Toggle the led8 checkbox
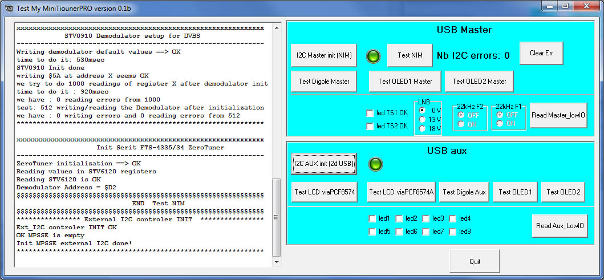This screenshot has height=280, width=604. point(453,232)
